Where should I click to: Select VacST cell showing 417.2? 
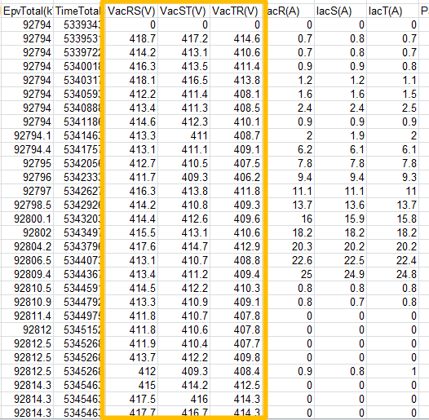(184, 38)
